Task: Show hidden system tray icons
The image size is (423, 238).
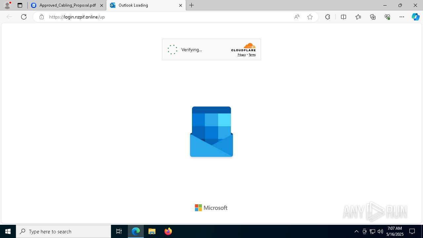Action: coord(356,231)
